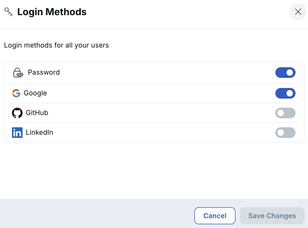Turn off Google login
The height and width of the screenshot is (228, 308).
point(285,93)
